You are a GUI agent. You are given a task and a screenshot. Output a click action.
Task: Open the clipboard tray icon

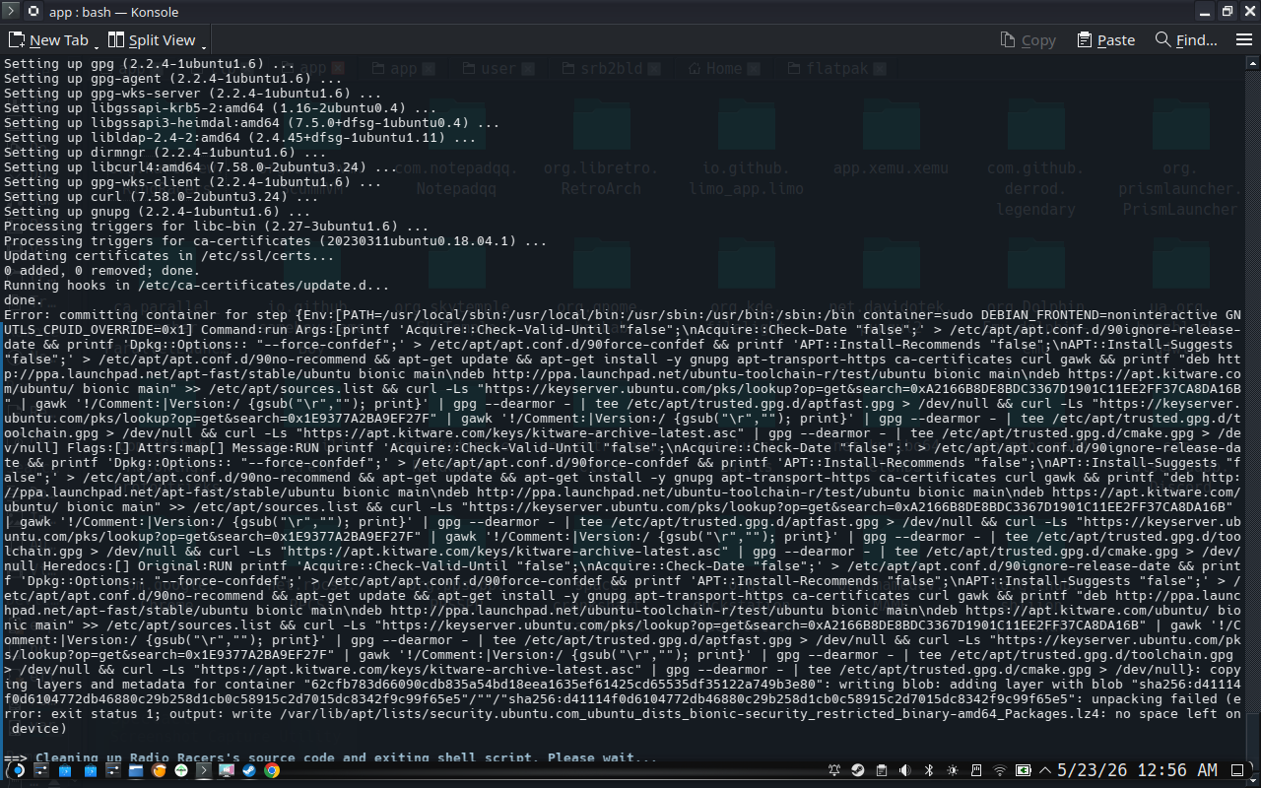click(881, 770)
